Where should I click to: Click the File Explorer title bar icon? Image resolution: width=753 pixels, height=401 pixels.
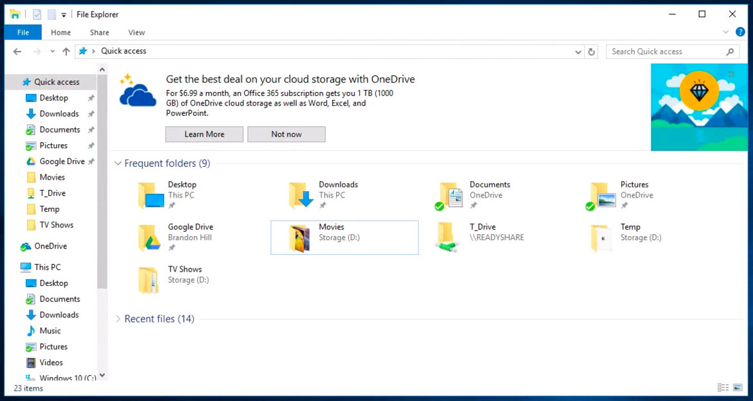pos(15,14)
